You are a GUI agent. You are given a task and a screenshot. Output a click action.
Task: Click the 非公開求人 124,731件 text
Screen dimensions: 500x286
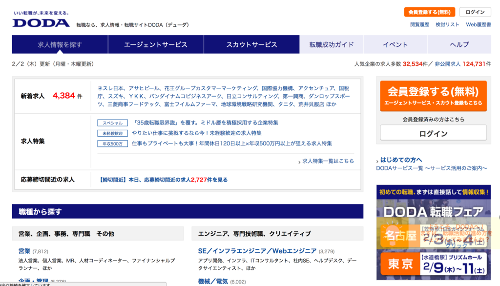point(463,64)
